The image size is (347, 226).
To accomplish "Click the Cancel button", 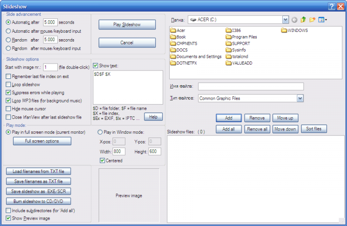I will click(127, 42).
